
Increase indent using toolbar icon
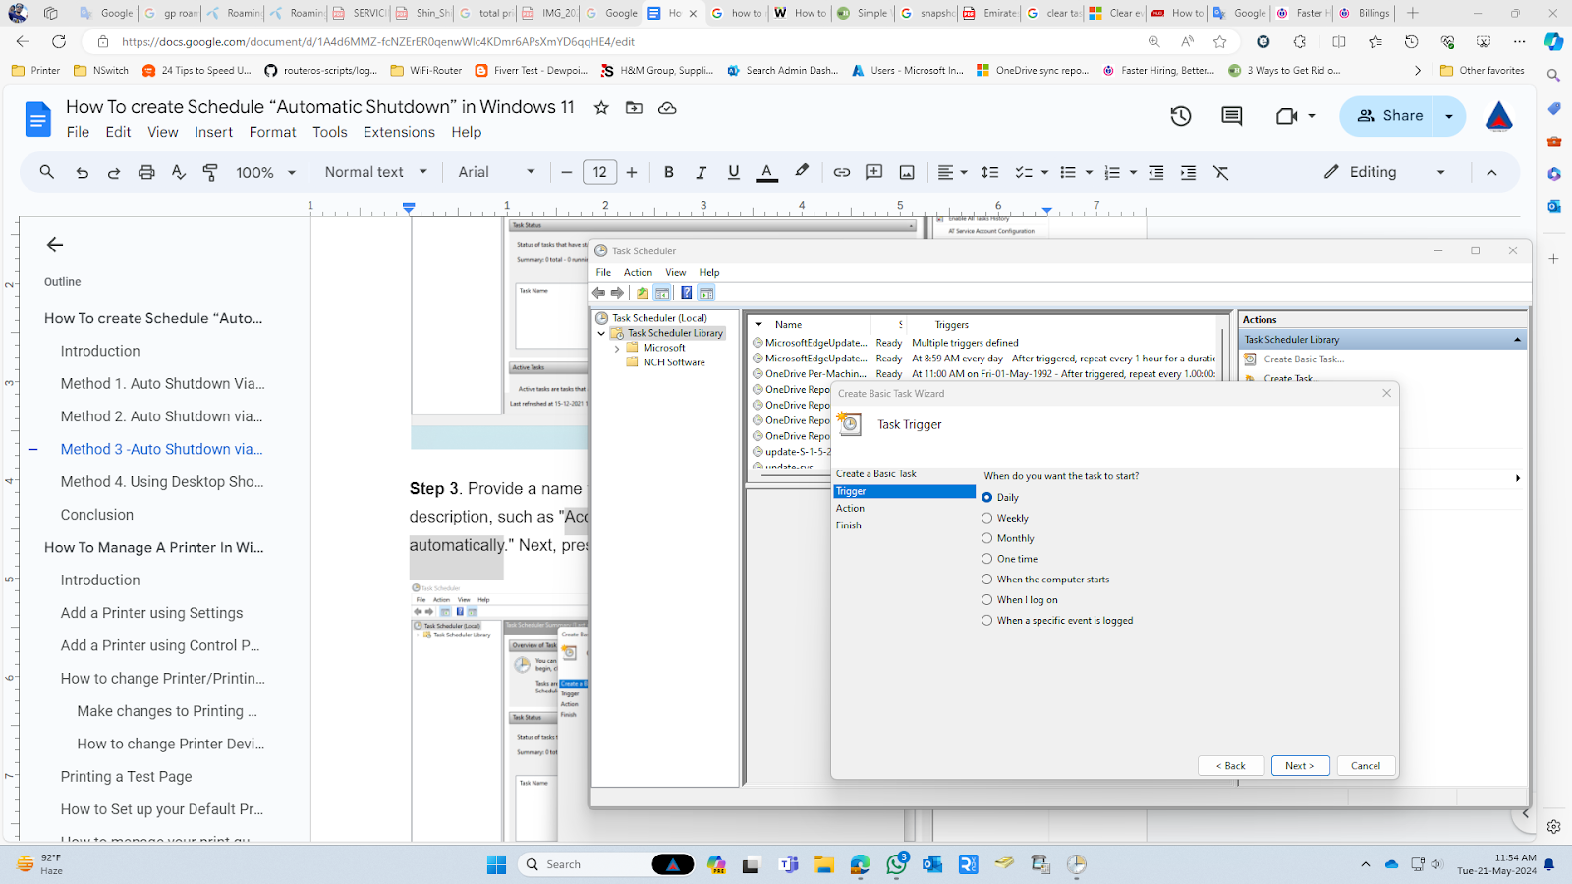coord(1188,172)
